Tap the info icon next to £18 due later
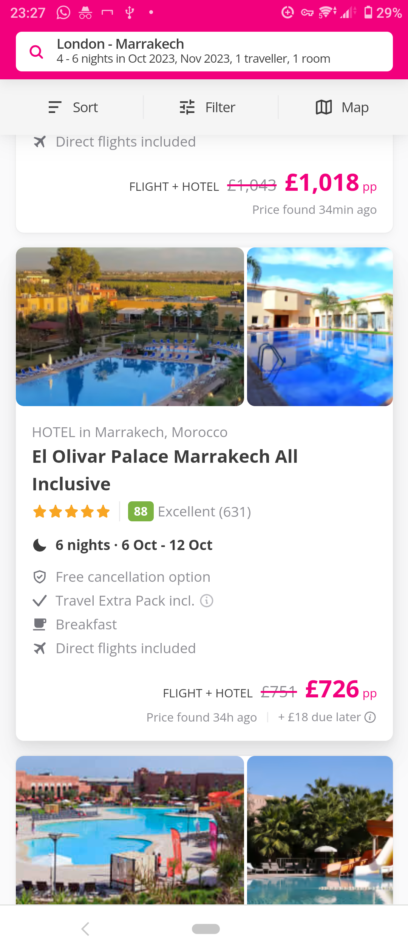 click(x=370, y=717)
